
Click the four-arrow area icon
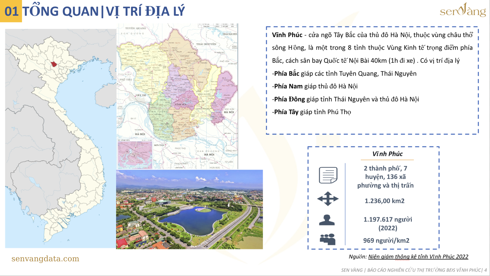coord(328,199)
